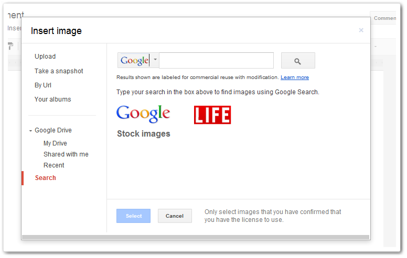Collapse the Google Drive tree

[x=30, y=130]
